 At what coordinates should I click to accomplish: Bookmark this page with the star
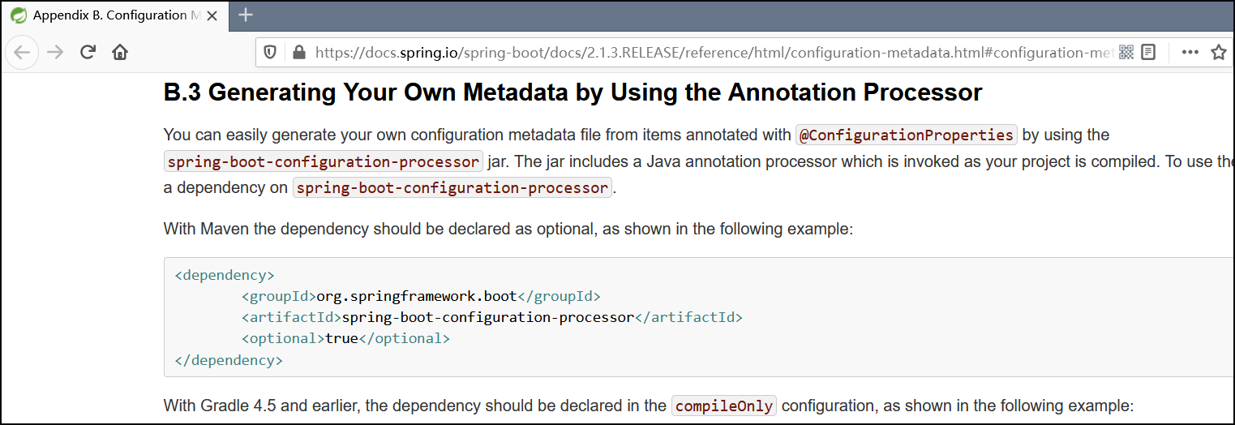click(x=1218, y=52)
